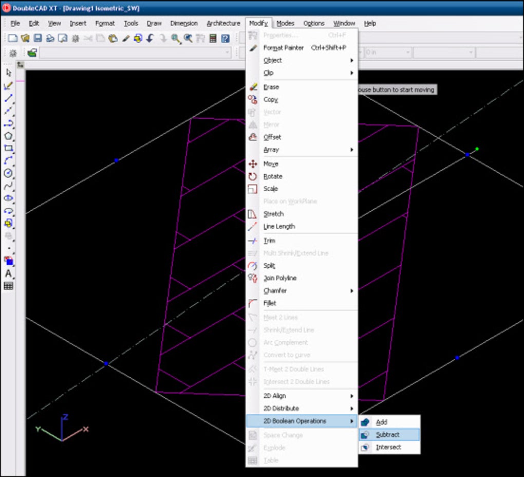Click the Undo arrow icon in toolbar
524x477 pixels.
150,39
